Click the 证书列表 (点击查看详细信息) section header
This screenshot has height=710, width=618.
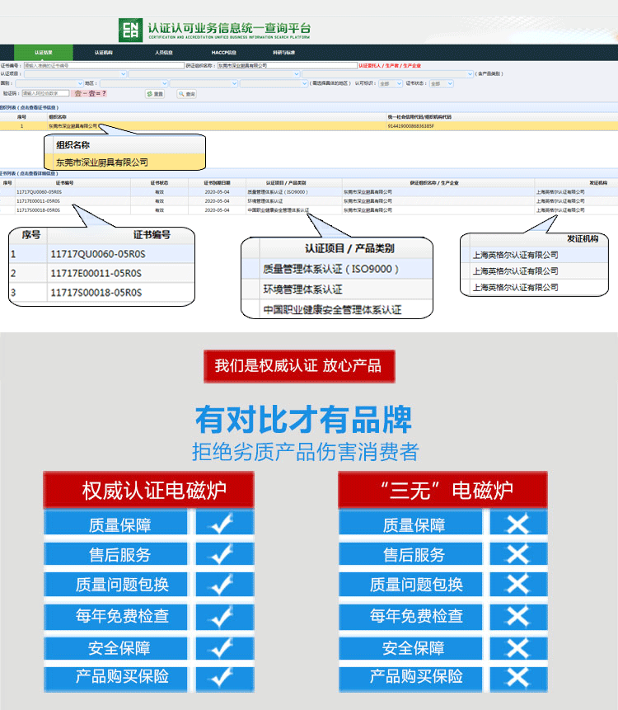(x=29, y=173)
